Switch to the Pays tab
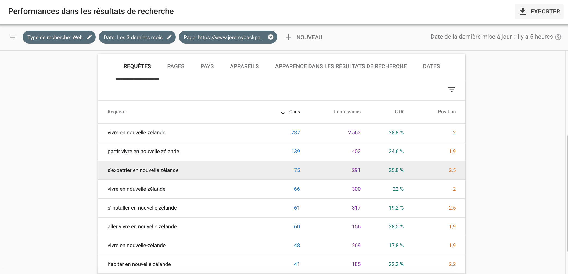 pyautogui.click(x=207, y=66)
